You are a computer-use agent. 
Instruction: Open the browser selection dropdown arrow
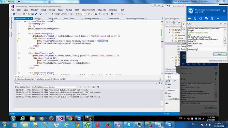coord(69,14)
